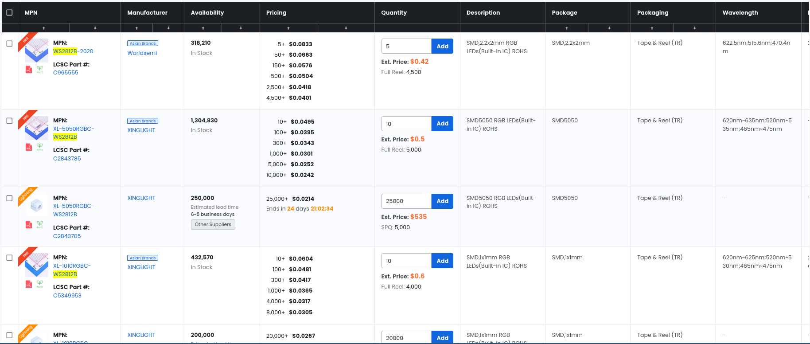The image size is (810, 344).
Task: Sort Package column ascending with up arrow
Action: [566, 28]
